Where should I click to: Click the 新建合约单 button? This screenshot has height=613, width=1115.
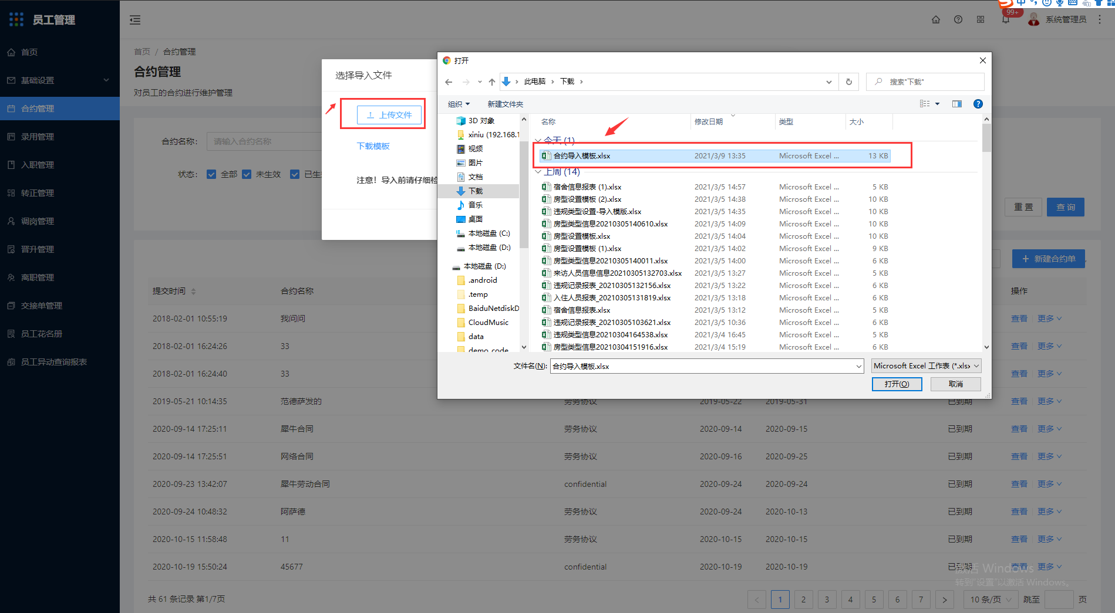(x=1048, y=259)
